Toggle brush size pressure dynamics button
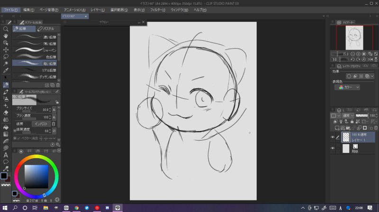The width and height of the screenshot is (379, 212). (54, 110)
